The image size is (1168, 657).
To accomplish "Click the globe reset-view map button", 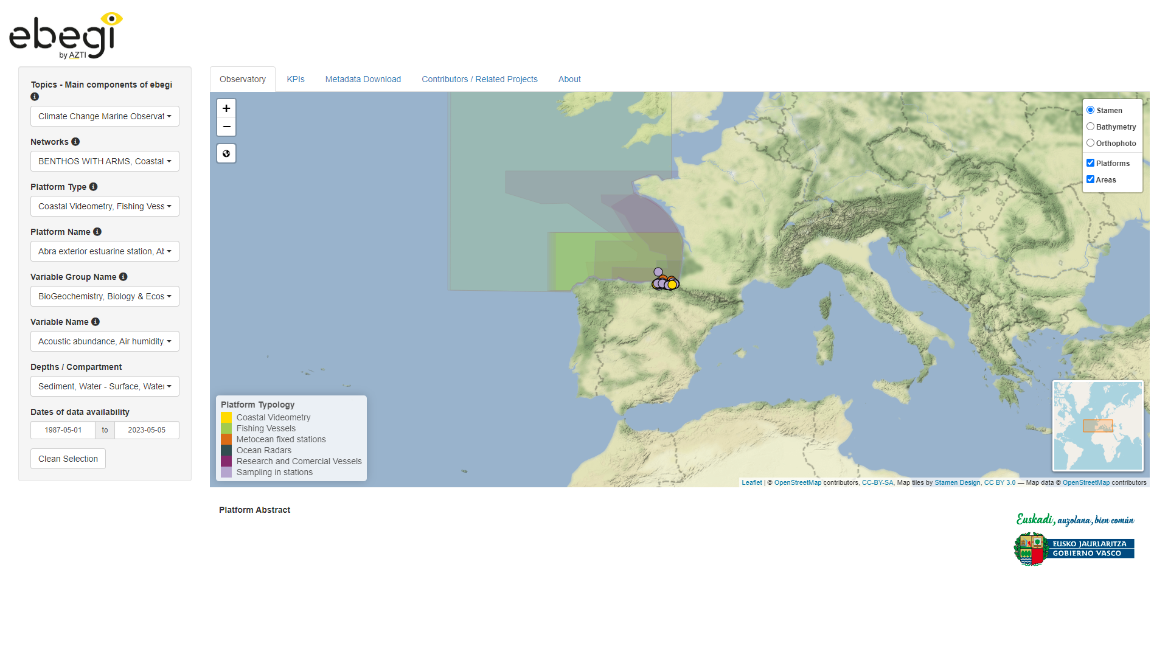I will 226,153.
